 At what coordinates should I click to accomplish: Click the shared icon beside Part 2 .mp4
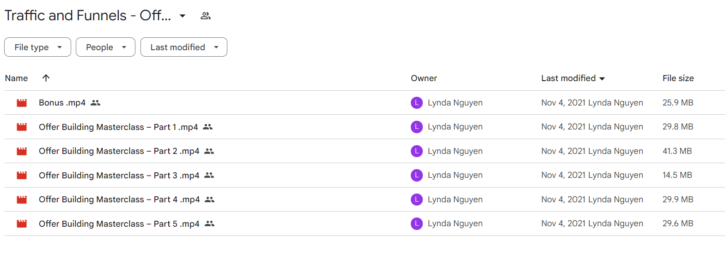(x=209, y=151)
